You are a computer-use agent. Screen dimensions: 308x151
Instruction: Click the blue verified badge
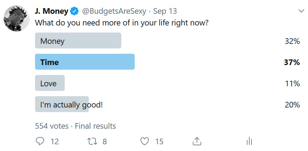(x=74, y=11)
